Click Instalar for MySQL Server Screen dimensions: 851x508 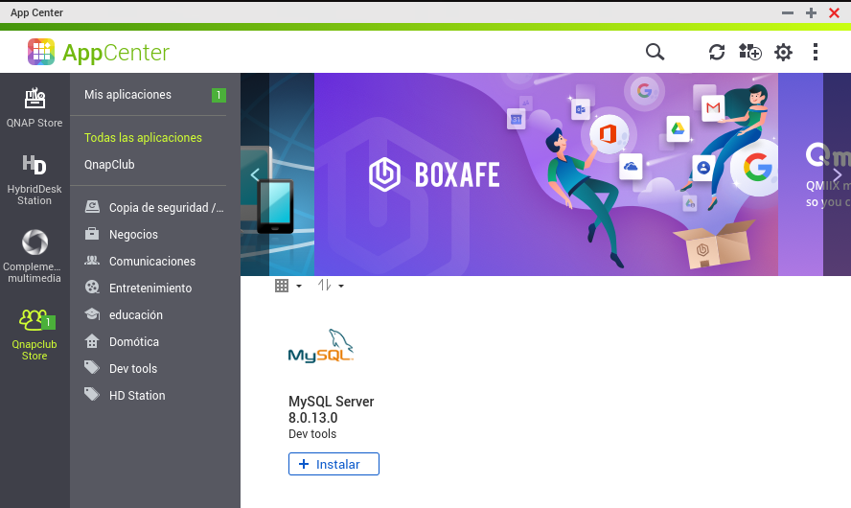pyautogui.click(x=333, y=464)
